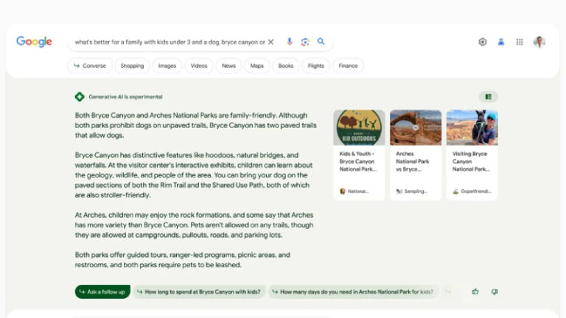The width and height of the screenshot is (566, 318).
Task: Open the user profile avatar
Action: coord(539,42)
